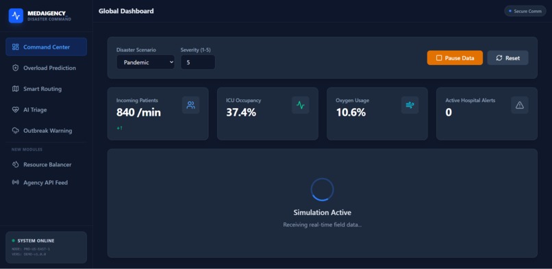Open the Command Center menu item
This screenshot has height=269, width=552.
coord(46,47)
